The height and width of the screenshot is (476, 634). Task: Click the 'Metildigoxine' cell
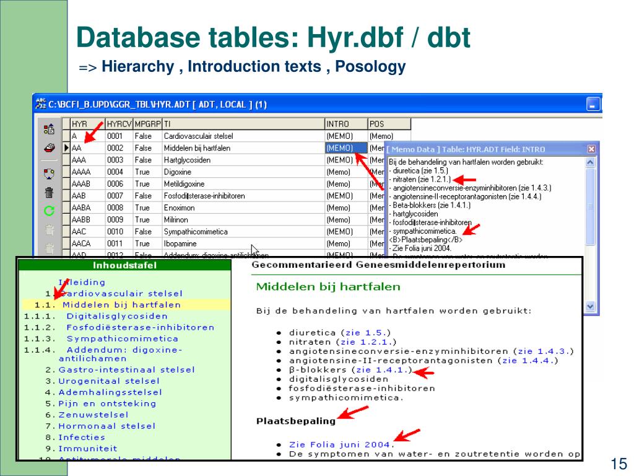[243, 183]
